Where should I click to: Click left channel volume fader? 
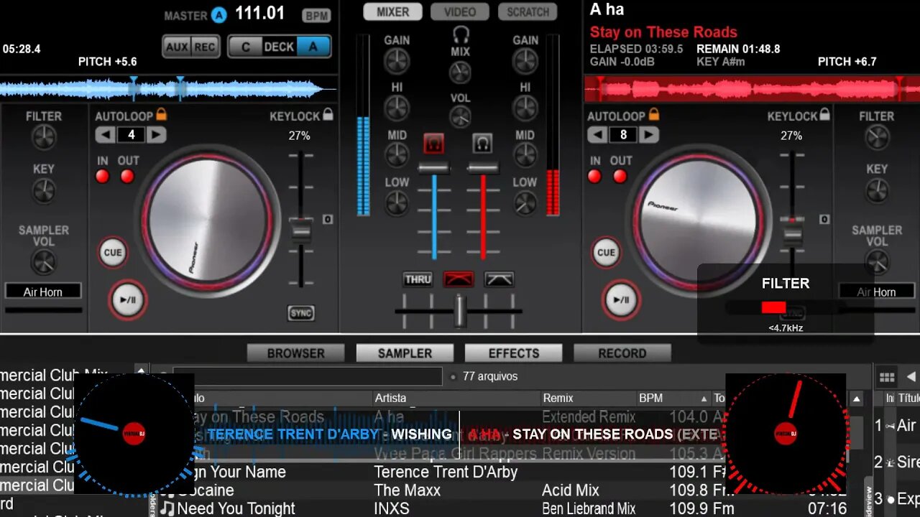point(434,168)
